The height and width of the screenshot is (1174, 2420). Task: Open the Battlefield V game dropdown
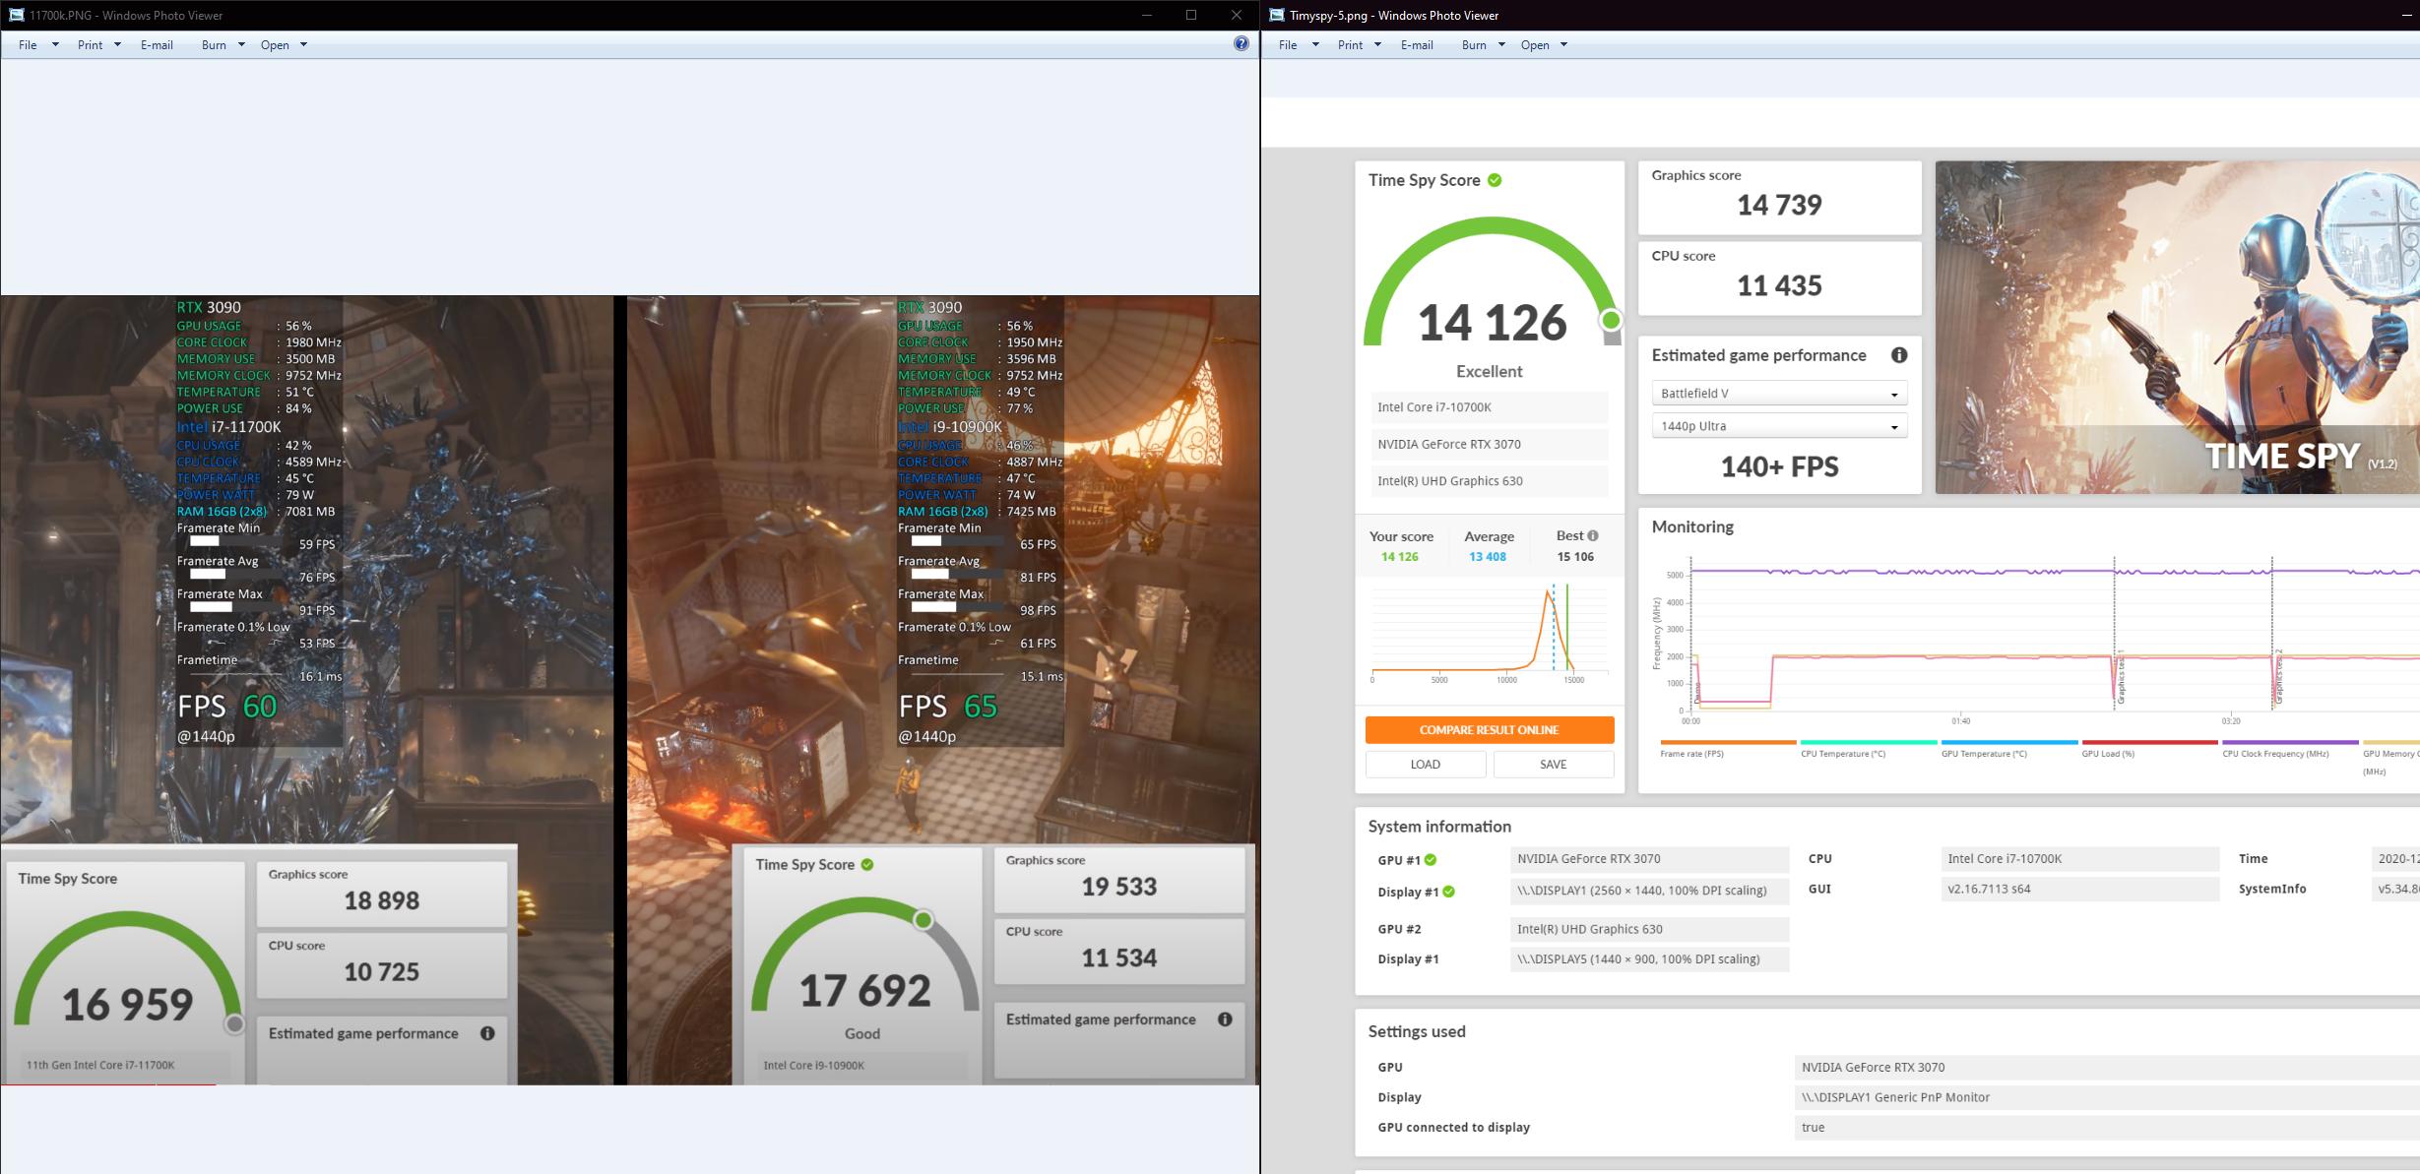click(1779, 394)
